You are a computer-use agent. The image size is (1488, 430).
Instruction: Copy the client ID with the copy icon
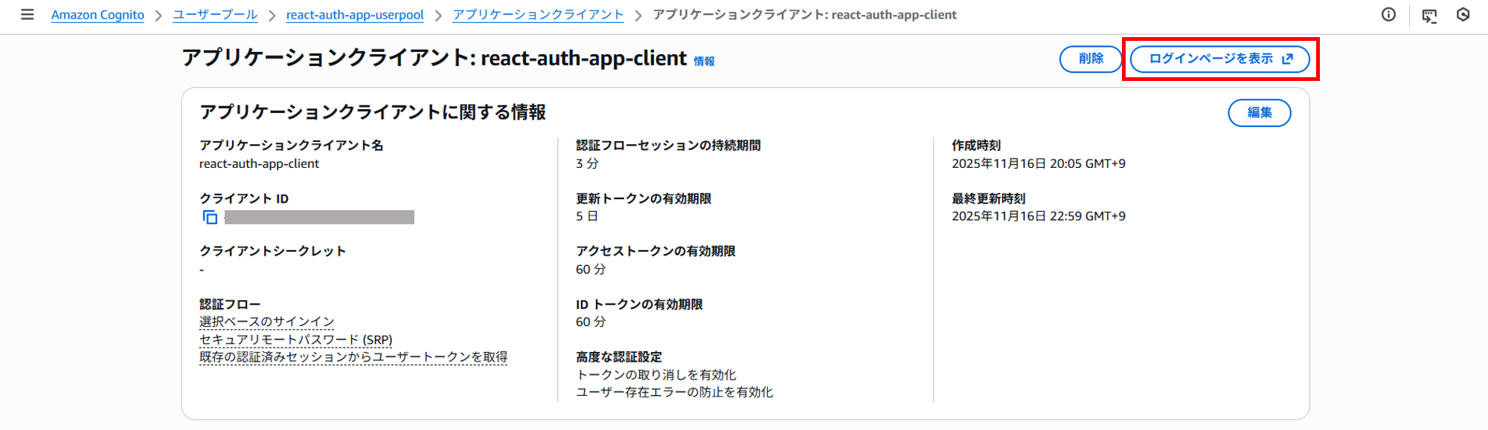point(211,217)
